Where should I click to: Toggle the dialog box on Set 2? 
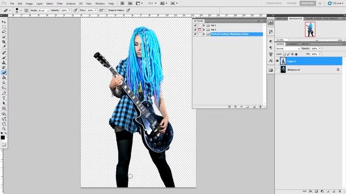tap(199, 30)
